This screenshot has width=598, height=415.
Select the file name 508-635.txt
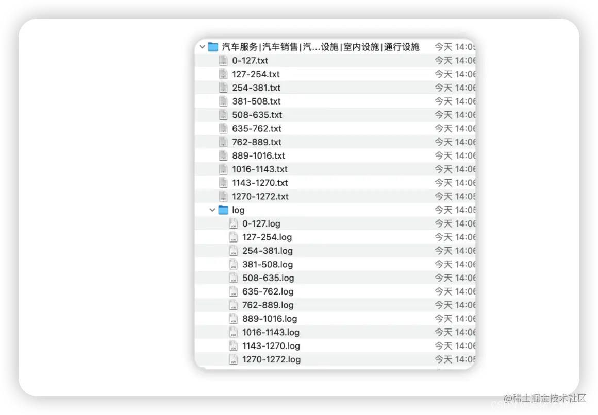tap(257, 115)
